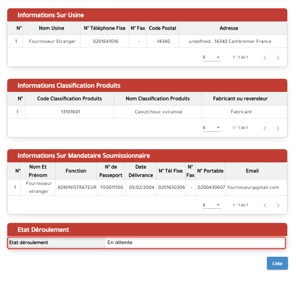Go to next page in Usine table
Image resolution: width=296 pixels, height=284 pixels.
coord(278,58)
